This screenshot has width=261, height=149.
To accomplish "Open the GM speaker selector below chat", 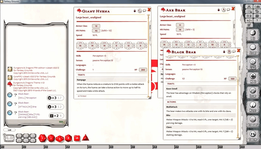I will click(10, 130).
